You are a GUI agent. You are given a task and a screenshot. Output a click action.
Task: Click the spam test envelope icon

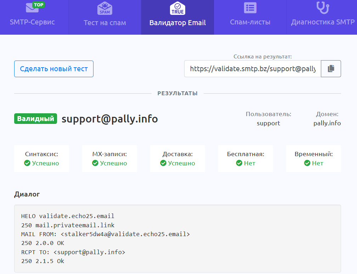tap(104, 8)
